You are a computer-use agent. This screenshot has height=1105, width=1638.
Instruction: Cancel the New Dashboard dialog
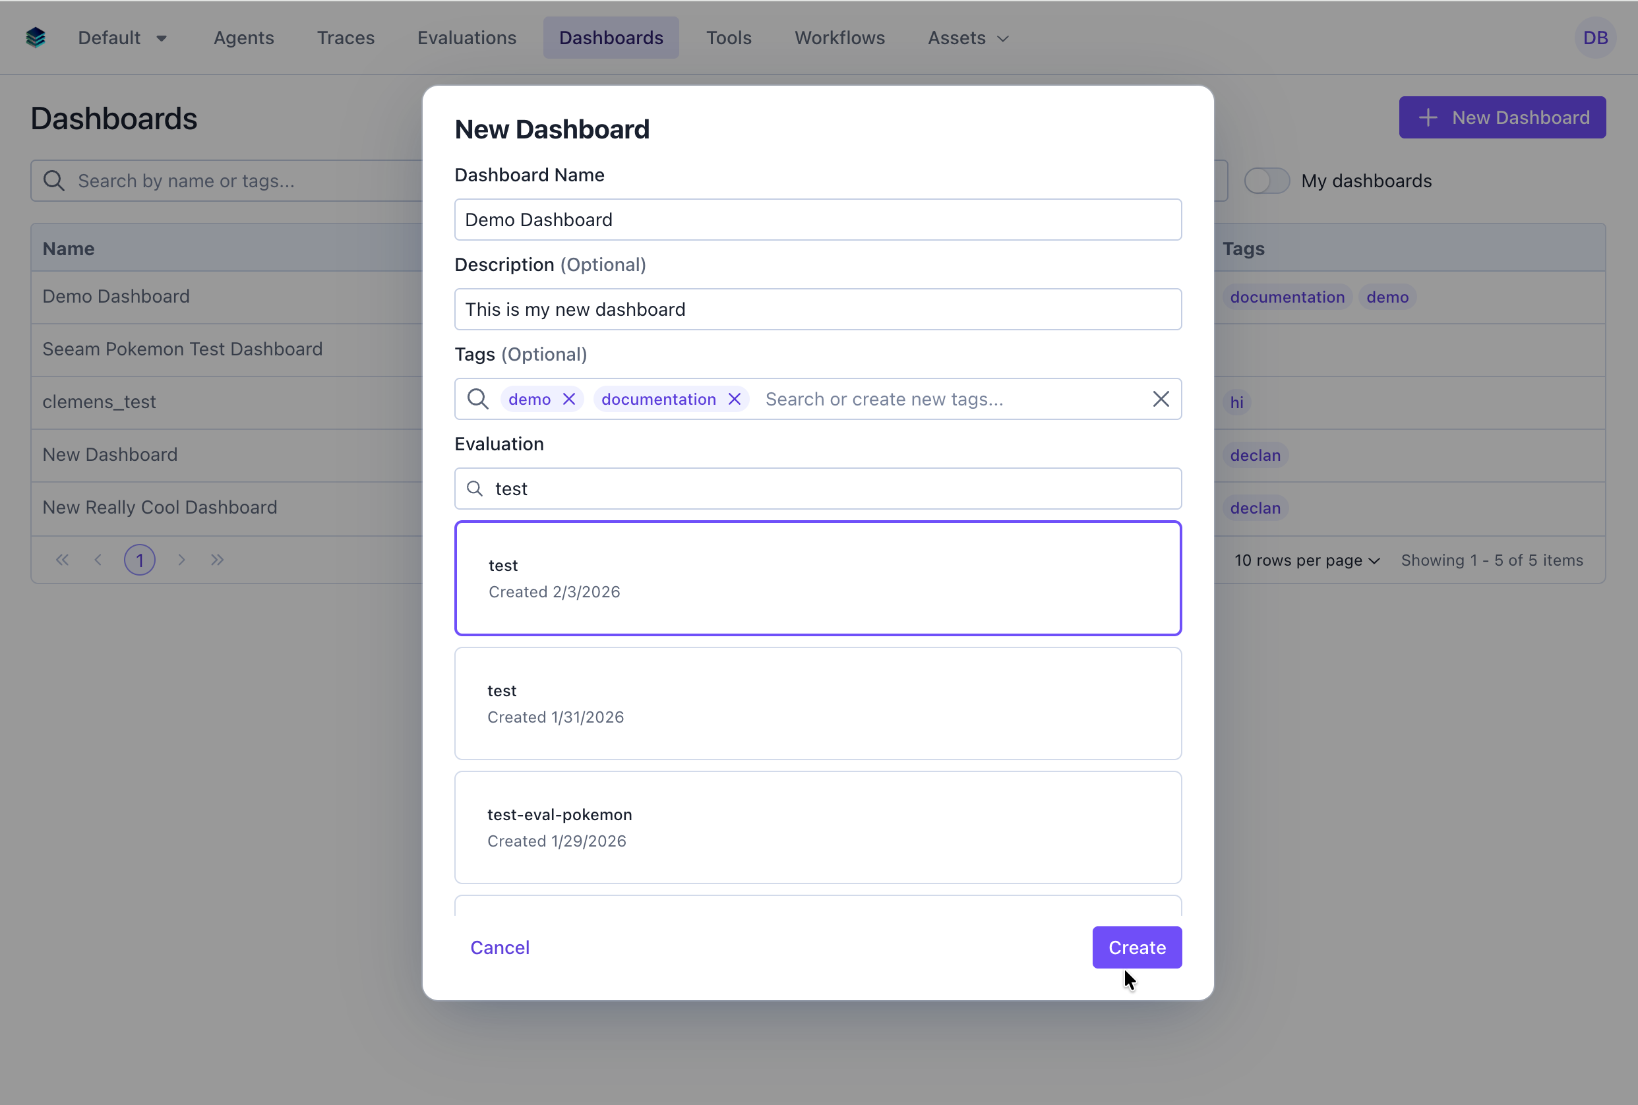point(500,947)
